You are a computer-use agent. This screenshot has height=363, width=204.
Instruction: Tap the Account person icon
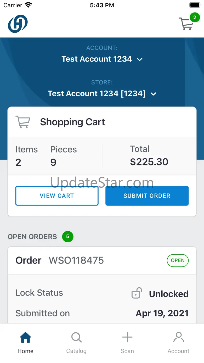coord(178,337)
